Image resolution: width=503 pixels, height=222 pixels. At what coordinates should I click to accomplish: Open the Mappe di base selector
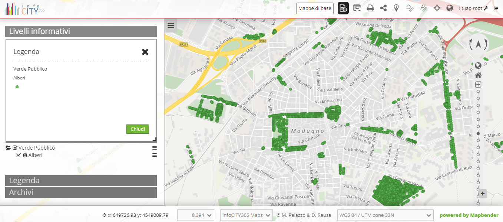tap(315, 8)
